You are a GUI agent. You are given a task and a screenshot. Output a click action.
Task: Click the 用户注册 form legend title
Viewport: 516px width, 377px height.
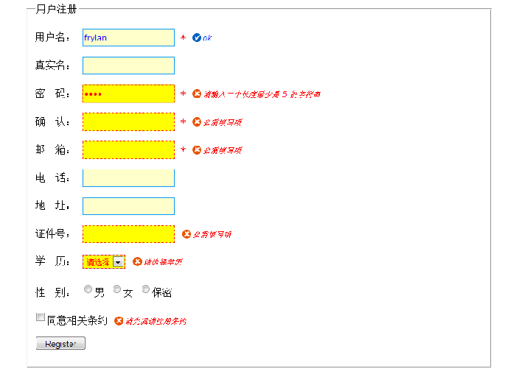click(56, 9)
